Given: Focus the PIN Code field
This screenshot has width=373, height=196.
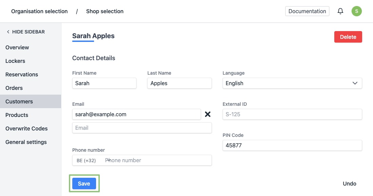Looking at the screenshot, I should 292,145.
